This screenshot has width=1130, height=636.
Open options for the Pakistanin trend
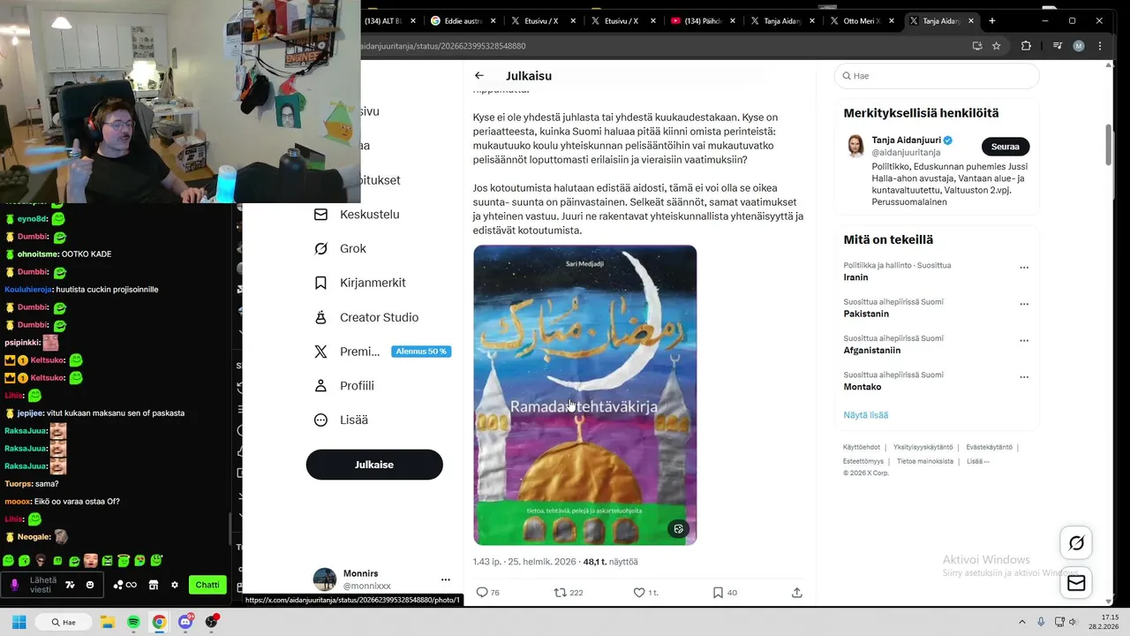(x=1024, y=304)
